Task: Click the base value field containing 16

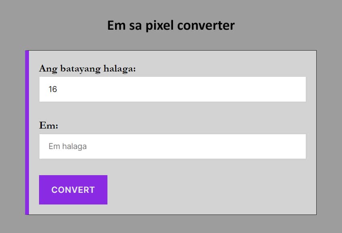Action: (172, 89)
